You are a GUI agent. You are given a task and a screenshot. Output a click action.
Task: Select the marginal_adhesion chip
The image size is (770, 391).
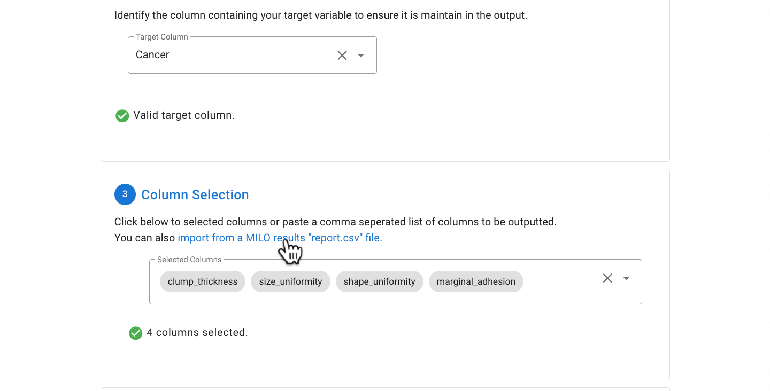(476, 281)
